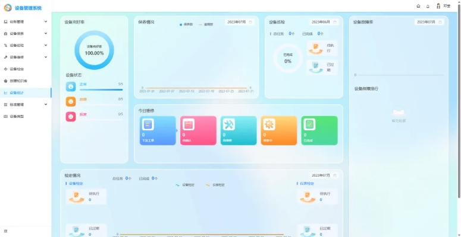Screen dimensions: 461x237
Task: Expand the 标准管理 menu chevron
Action: 46,104
